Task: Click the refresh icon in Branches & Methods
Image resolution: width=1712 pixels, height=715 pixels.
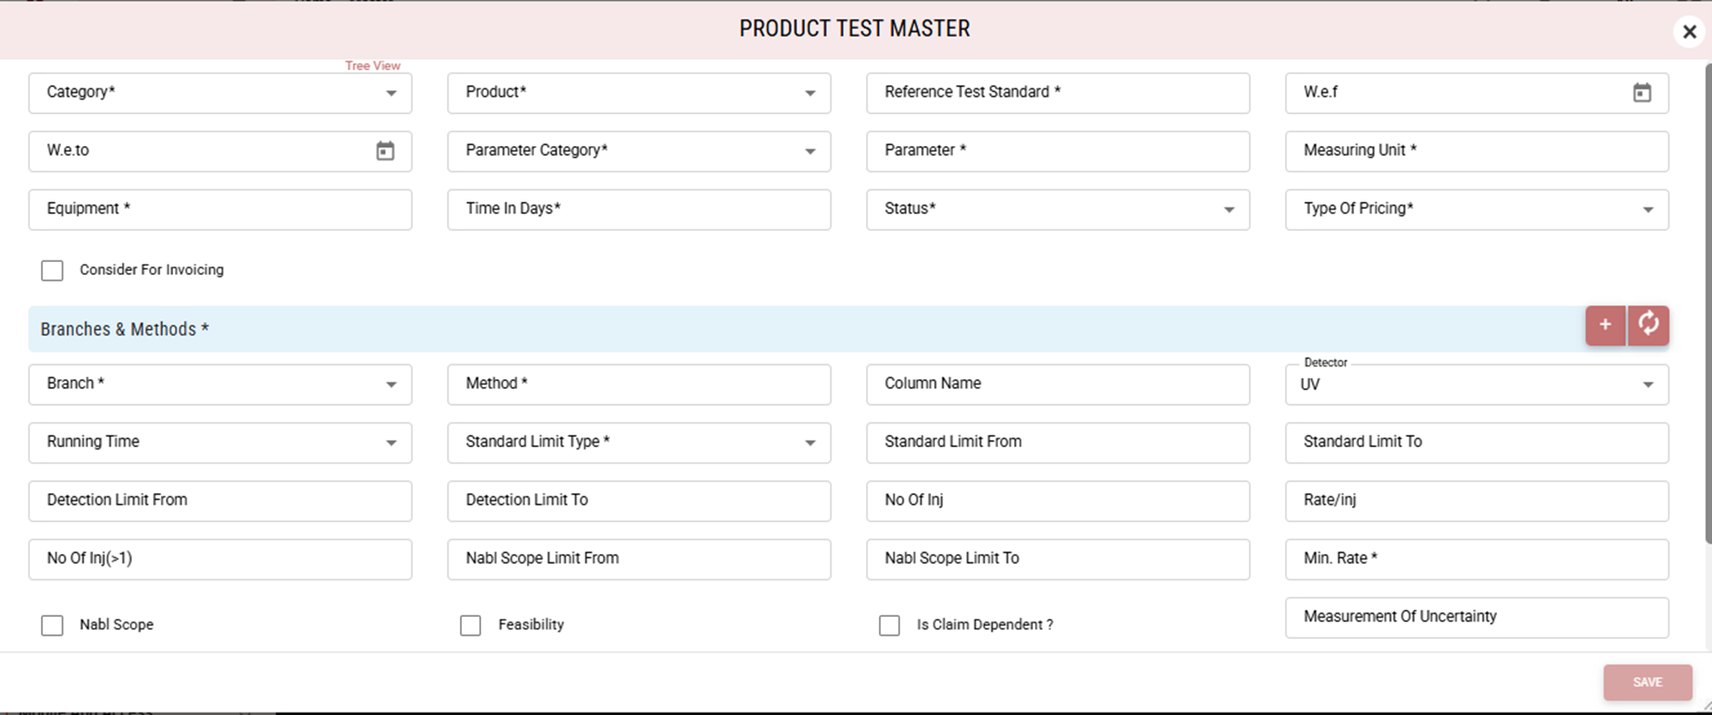Action: [1648, 325]
